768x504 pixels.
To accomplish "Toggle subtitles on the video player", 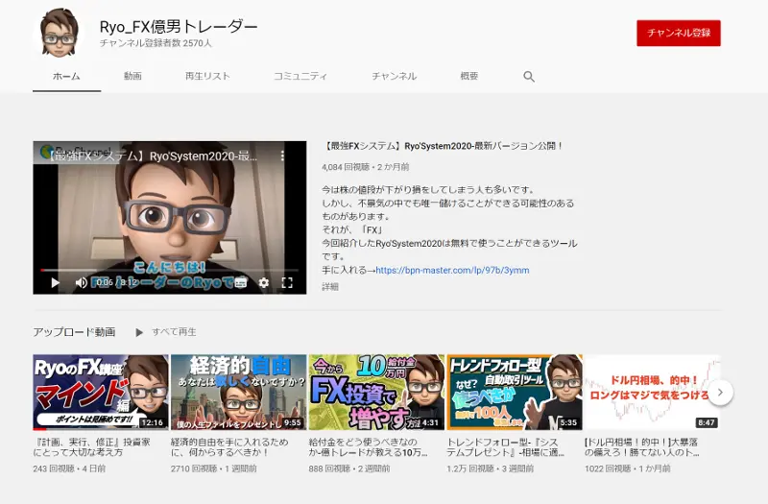I will point(240,282).
